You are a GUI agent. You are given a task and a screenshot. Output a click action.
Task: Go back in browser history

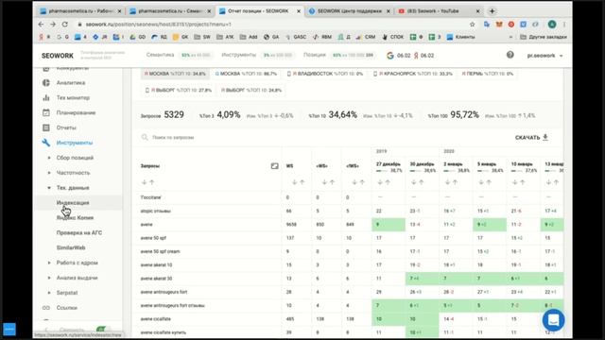point(41,24)
